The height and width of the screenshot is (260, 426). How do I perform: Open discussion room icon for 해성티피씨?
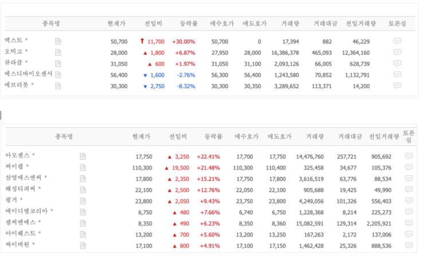409,190
